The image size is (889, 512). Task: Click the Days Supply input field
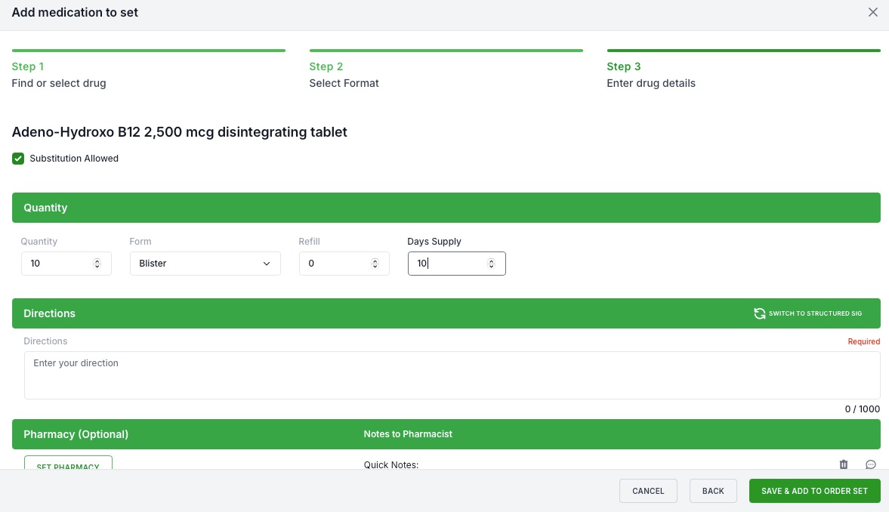pos(456,264)
